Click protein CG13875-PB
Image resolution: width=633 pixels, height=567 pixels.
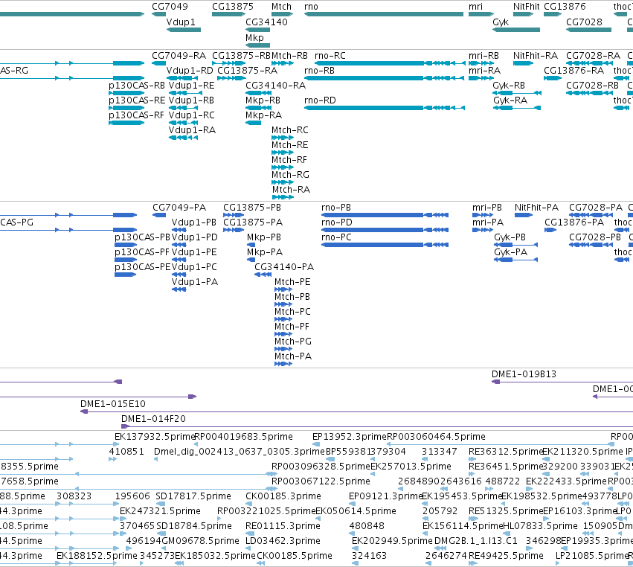(252, 207)
